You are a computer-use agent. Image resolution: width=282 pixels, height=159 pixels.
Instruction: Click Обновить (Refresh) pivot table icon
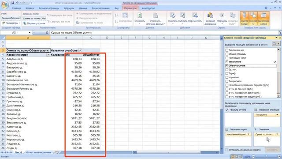click(140, 15)
